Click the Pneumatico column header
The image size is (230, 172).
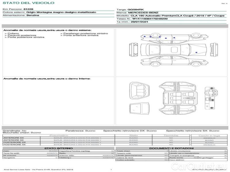pos(59,135)
